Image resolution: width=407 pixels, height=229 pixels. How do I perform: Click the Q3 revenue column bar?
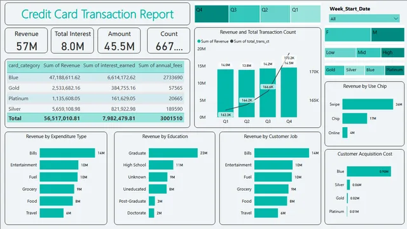[268, 93]
